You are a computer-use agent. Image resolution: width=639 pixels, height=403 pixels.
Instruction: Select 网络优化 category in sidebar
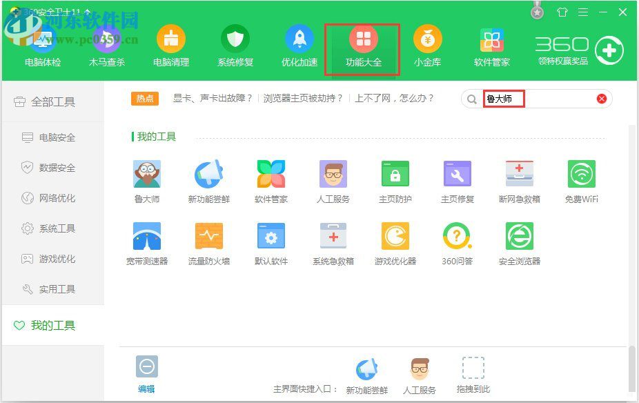click(x=50, y=198)
